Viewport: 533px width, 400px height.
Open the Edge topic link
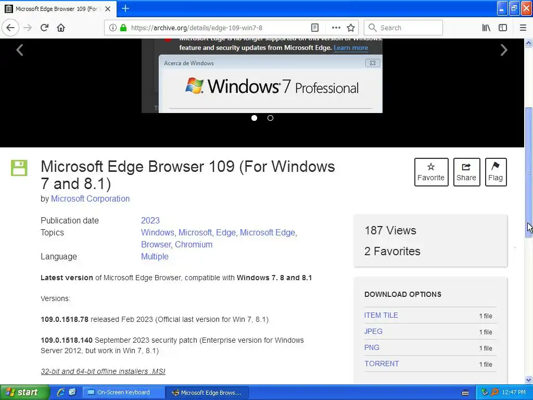coord(226,233)
